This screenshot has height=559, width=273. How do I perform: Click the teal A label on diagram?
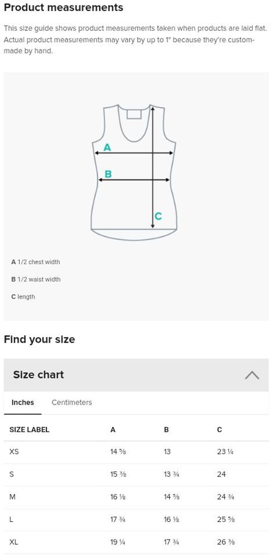pos(107,147)
